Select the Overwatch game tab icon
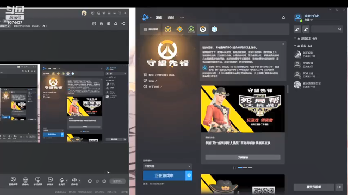The width and height of the screenshot is (348, 195). tap(203, 29)
